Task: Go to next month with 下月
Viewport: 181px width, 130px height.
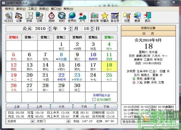Action: (84, 107)
